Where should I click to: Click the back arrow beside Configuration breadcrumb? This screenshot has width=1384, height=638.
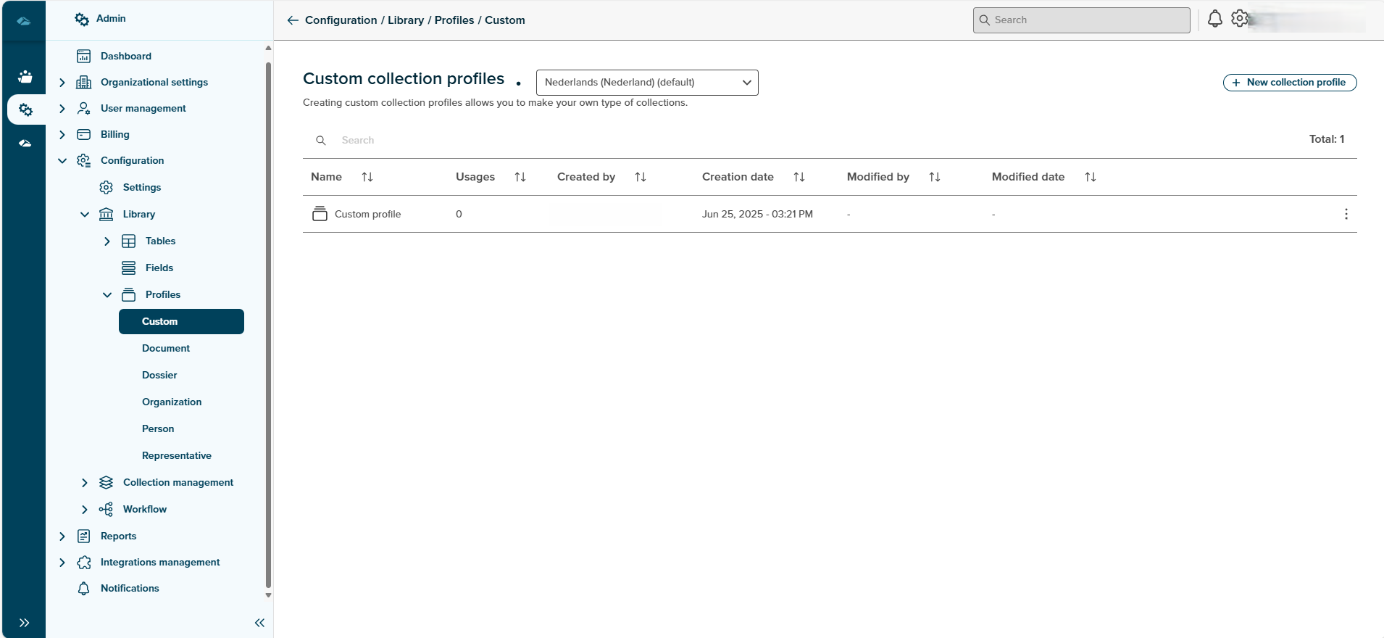[293, 20]
